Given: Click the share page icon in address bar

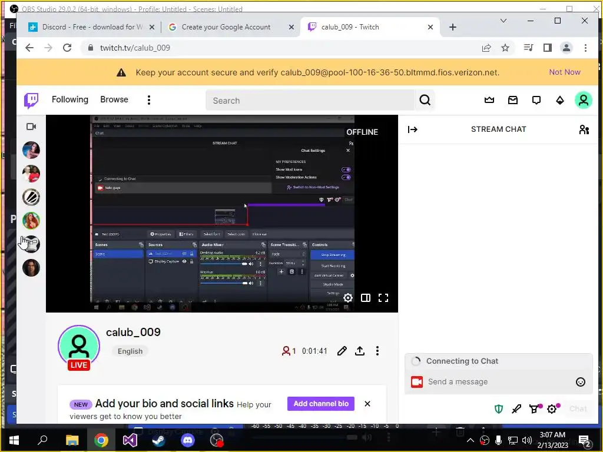Looking at the screenshot, I should point(486,48).
